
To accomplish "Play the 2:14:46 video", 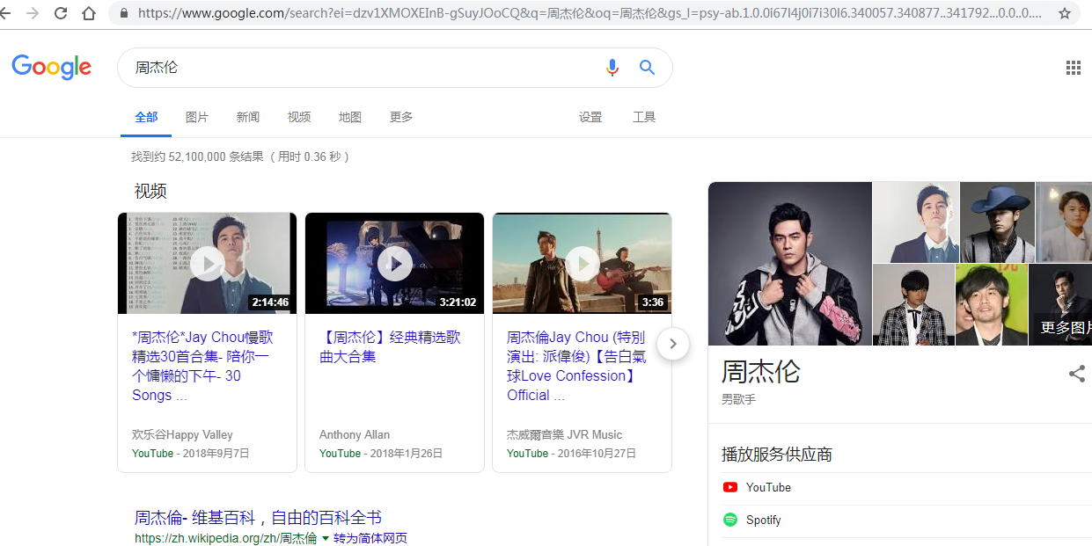I will click(208, 263).
